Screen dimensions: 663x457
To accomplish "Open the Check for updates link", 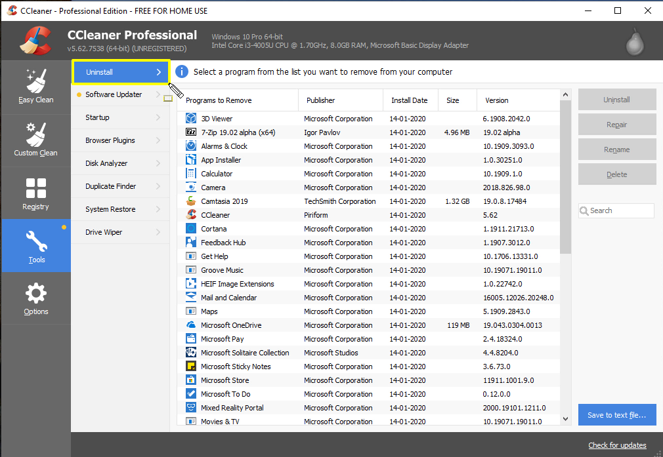I will pos(617,445).
